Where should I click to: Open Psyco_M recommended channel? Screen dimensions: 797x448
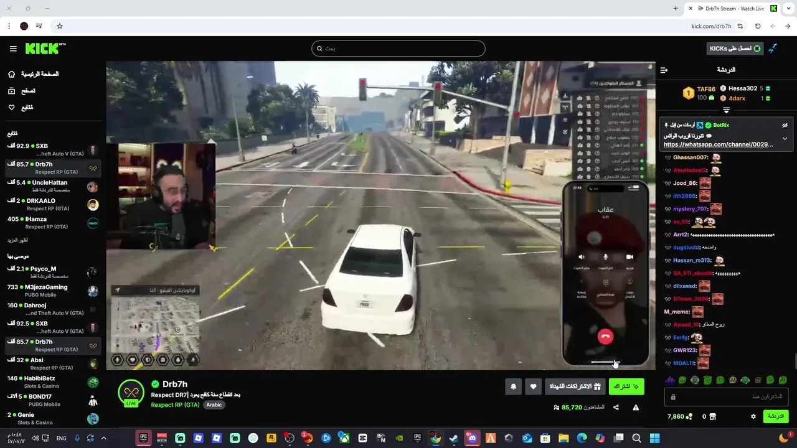(52, 273)
